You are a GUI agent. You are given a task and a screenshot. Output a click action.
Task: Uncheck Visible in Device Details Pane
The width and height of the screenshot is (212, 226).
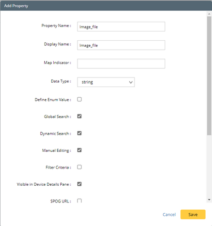coord(79,184)
